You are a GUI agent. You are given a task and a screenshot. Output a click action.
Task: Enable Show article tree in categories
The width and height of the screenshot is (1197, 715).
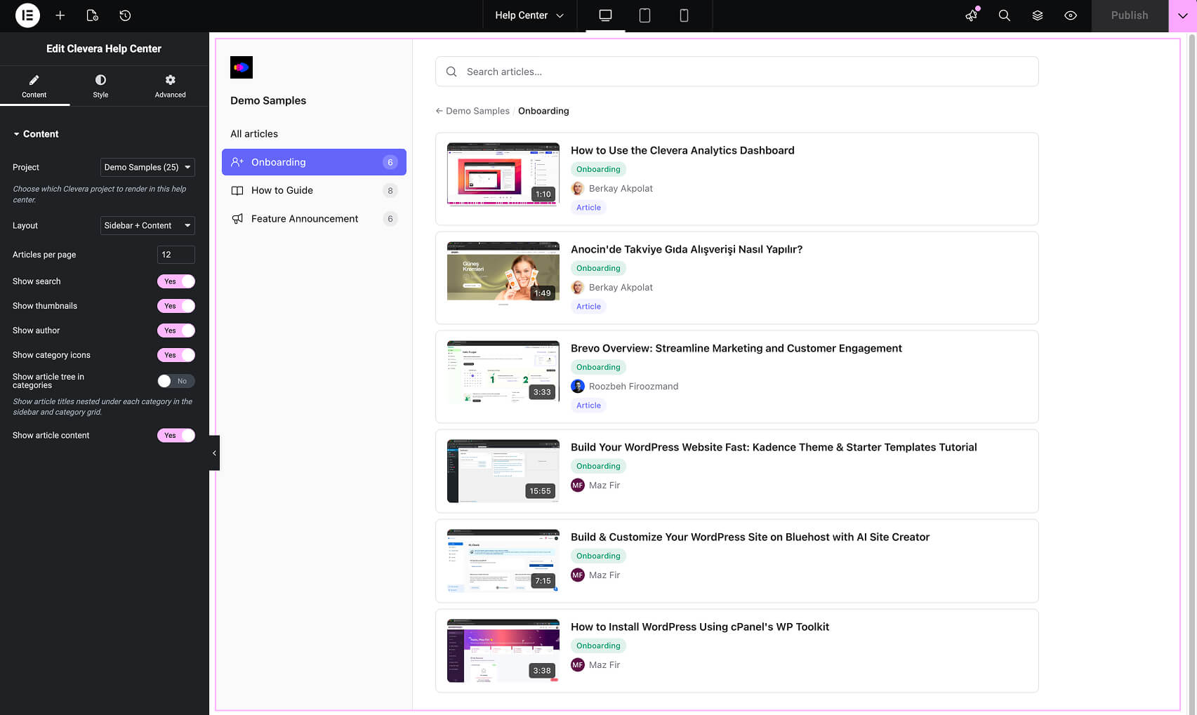[x=176, y=380]
